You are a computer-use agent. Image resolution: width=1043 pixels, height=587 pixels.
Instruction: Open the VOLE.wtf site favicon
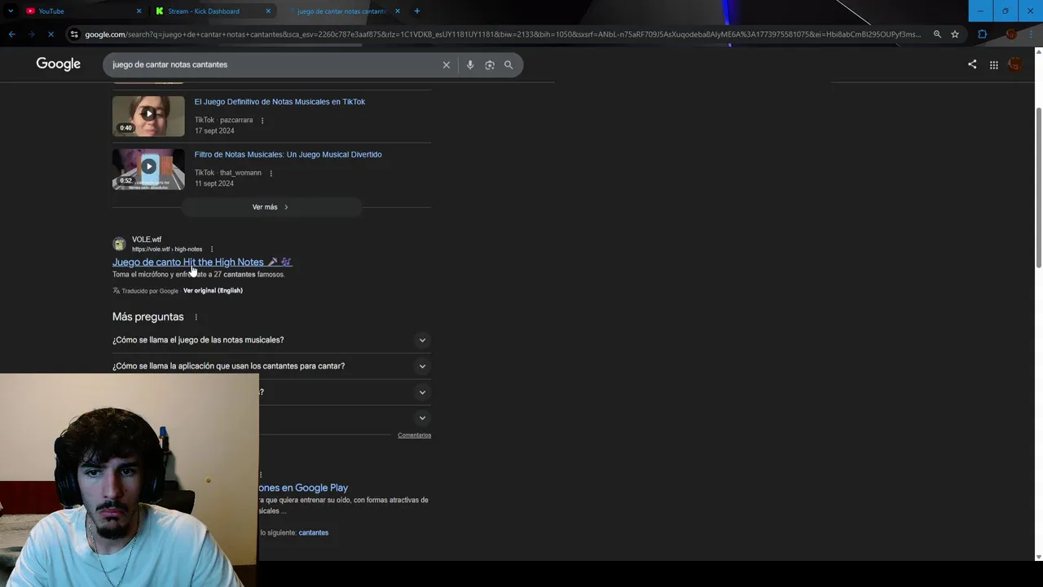point(120,244)
